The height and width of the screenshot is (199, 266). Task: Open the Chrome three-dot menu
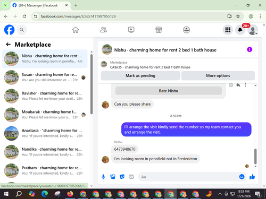(260, 16)
